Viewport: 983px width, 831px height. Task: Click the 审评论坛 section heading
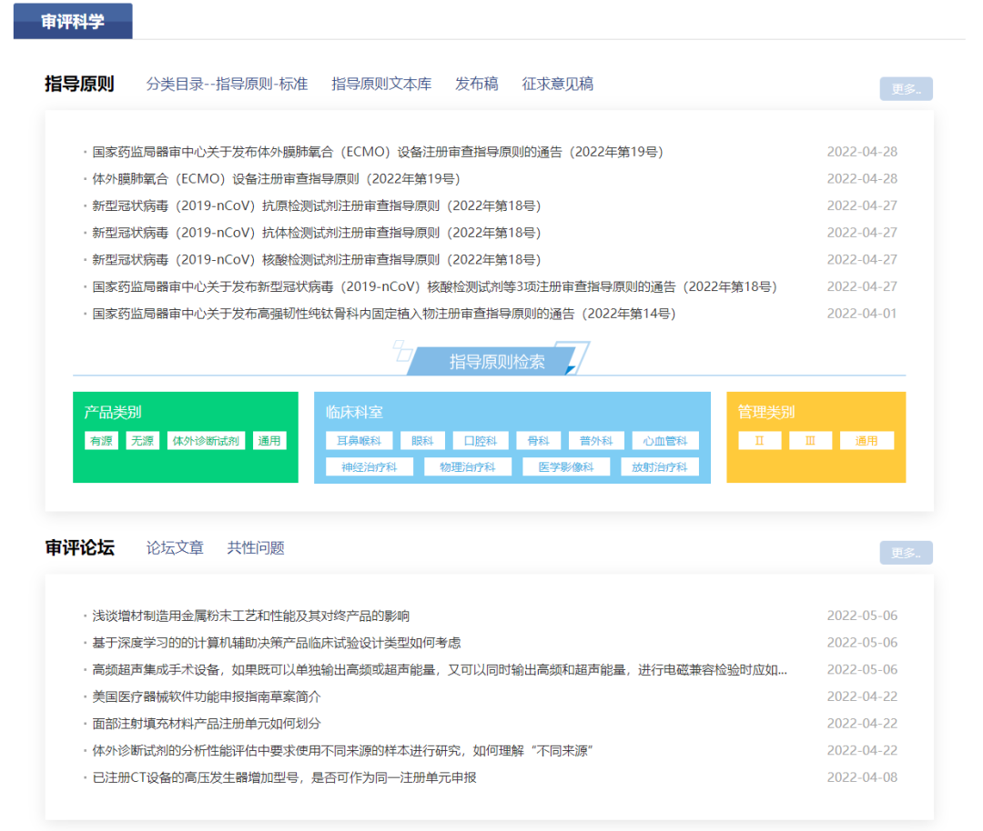click(79, 548)
